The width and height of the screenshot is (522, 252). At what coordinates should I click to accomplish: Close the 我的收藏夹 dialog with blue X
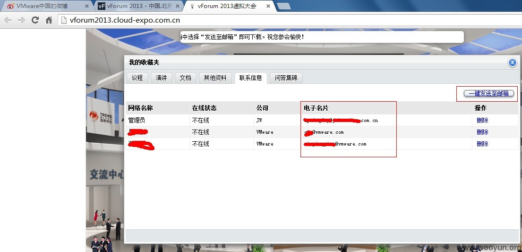point(513,63)
